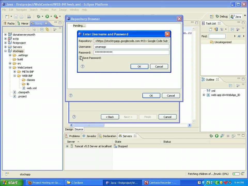Screen dimensions: 248x186
Task: Click the horizontal scrollbar thumb in editor
Action: [89, 125]
